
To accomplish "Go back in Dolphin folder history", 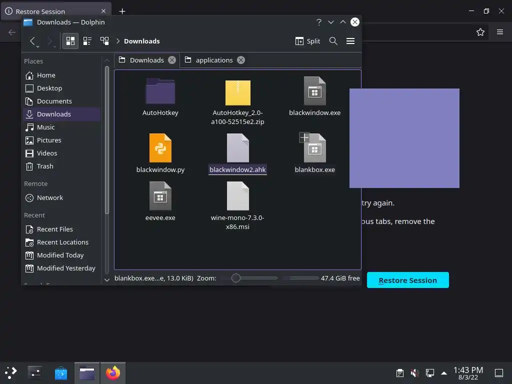I will tap(32, 41).
